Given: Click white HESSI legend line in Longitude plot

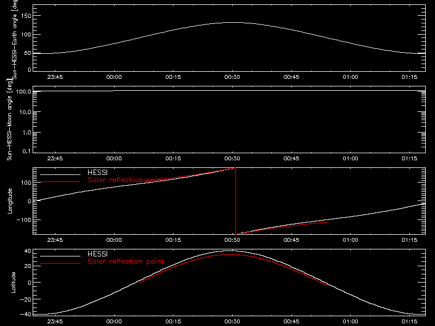Looking at the screenshot, I should coord(60,174).
